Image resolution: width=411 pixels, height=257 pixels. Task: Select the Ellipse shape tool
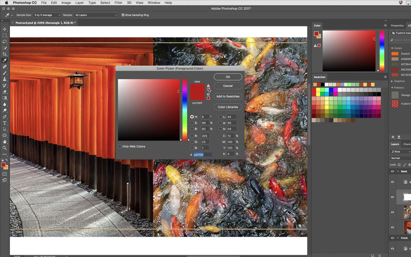click(5, 136)
